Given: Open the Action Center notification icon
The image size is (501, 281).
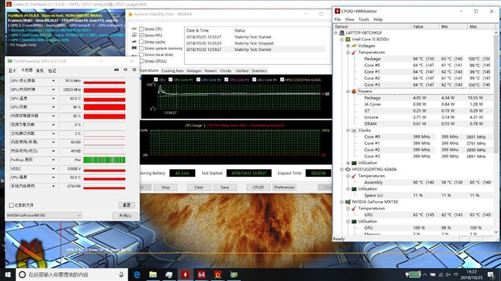Looking at the screenshot, I should point(490,274).
